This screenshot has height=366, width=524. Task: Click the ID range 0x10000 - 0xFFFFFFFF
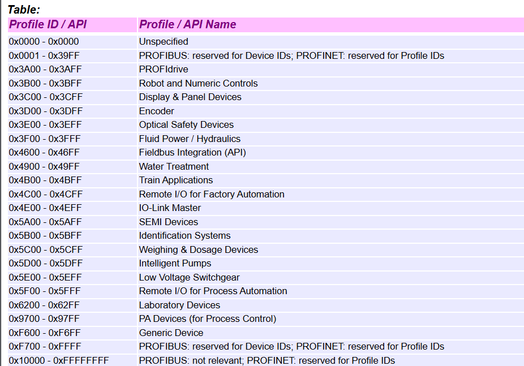click(x=59, y=360)
